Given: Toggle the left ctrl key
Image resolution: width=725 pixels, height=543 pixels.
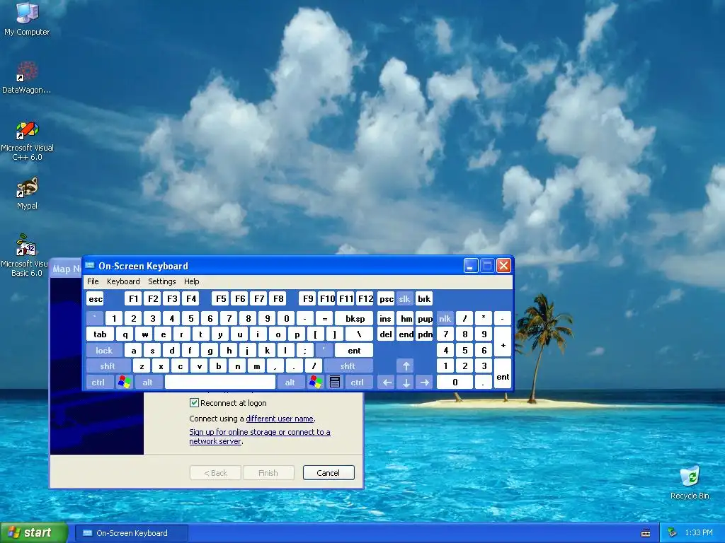Looking at the screenshot, I should tap(98, 382).
